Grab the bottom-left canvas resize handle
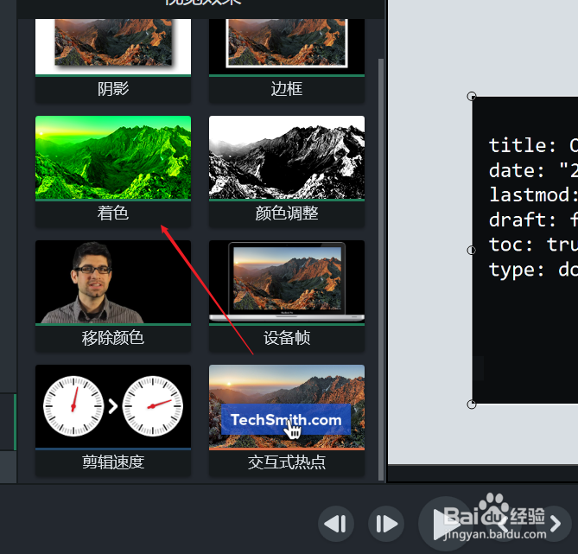Viewport: 578px width, 554px height. click(x=472, y=404)
